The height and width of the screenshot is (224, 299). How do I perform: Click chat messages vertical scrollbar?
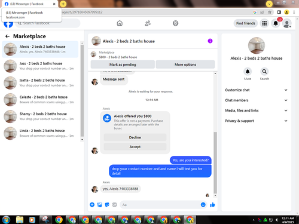click(x=215, y=162)
